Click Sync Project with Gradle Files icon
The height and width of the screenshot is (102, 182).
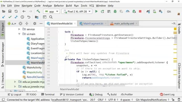click(x=148, y=11)
